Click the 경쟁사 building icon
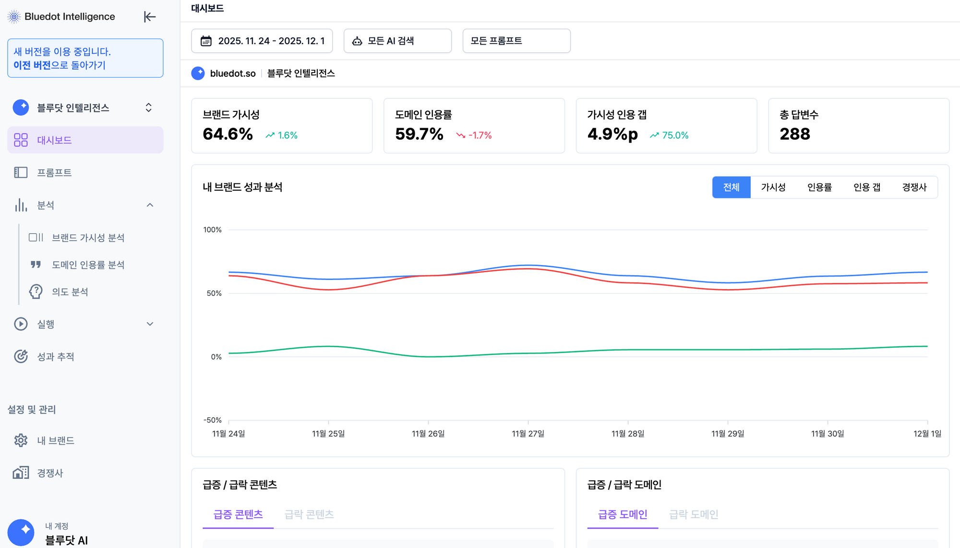The width and height of the screenshot is (960, 548). (21, 473)
